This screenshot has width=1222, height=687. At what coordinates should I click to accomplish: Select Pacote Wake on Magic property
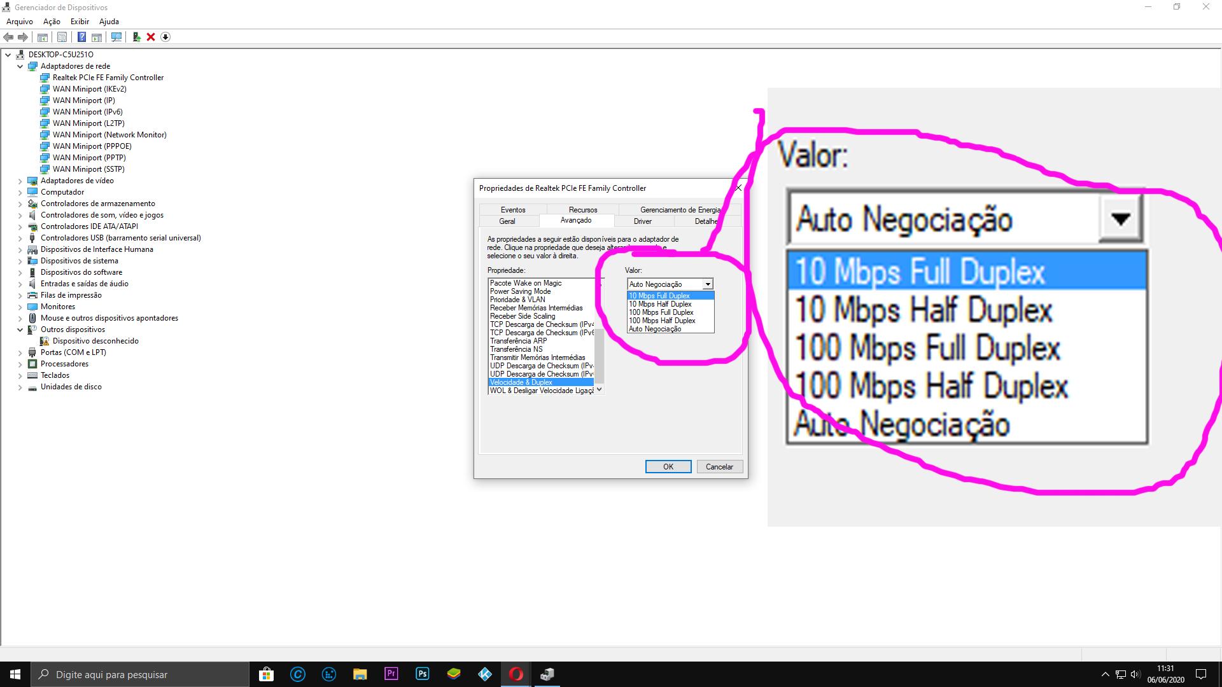pyautogui.click(x=541, y=283)
